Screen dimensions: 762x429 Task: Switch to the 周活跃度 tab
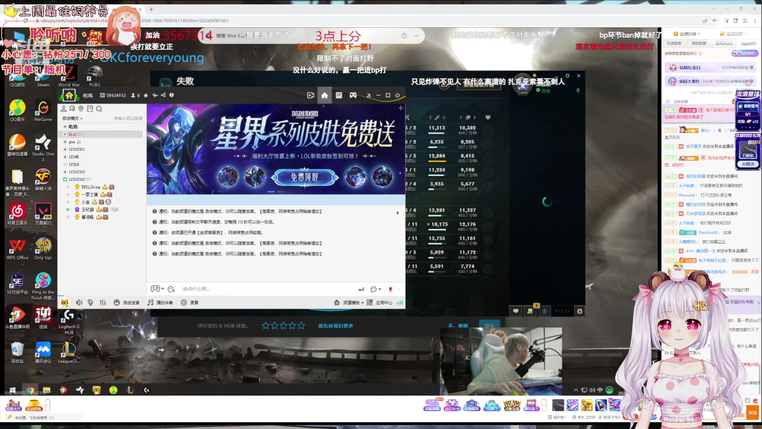(x=698, y=43)
